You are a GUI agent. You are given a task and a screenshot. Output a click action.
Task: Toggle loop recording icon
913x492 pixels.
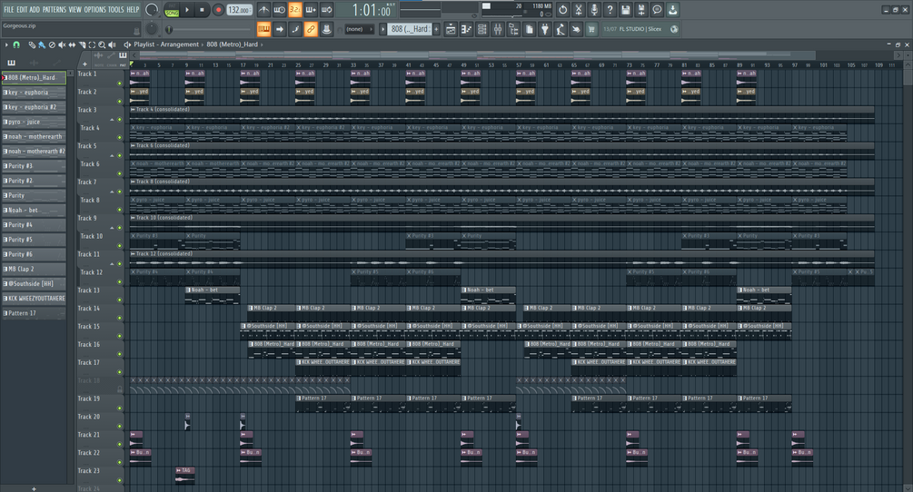(x=327, y=10)
